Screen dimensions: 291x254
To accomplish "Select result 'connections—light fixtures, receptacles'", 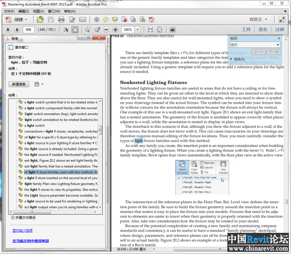I will pyautogui.click(x=61, y=131).
